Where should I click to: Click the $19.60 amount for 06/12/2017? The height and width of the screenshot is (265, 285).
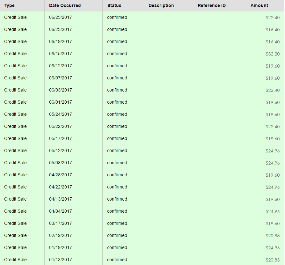pos(273,66)
